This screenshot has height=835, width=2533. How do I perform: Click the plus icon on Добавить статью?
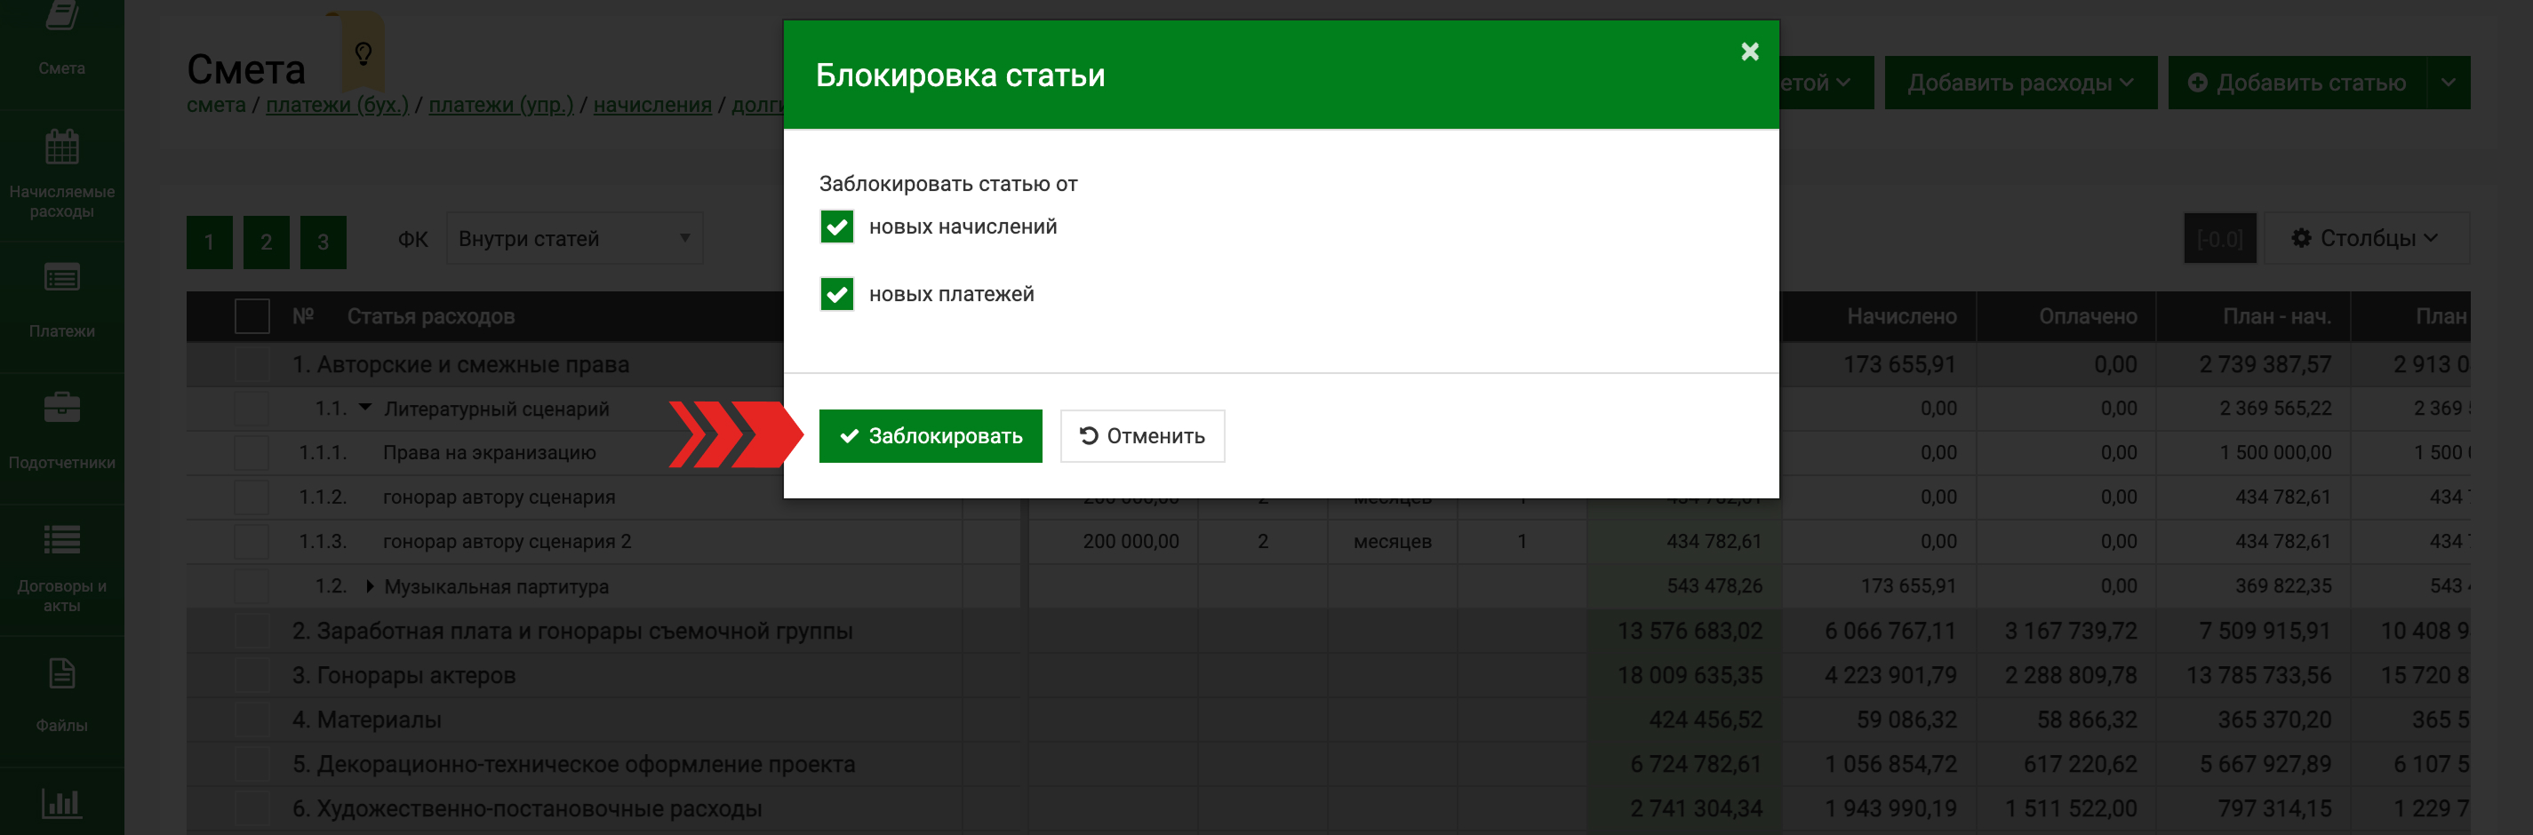[2197, 83]
